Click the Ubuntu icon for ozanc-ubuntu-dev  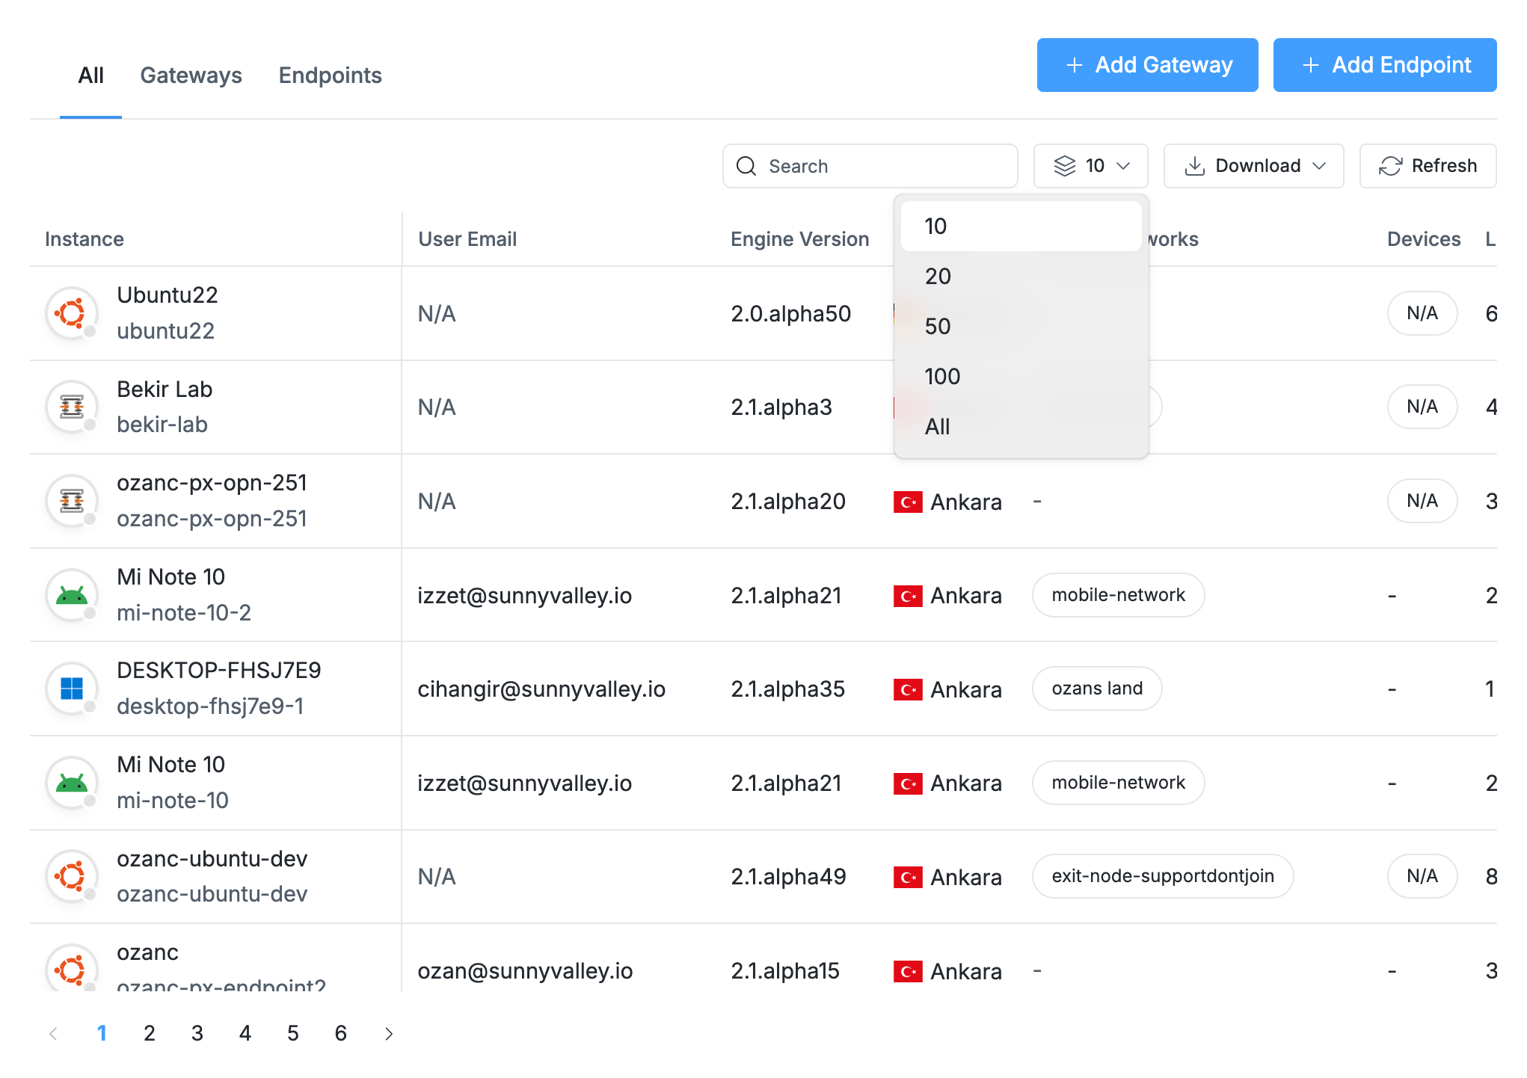tap(72, 876)
